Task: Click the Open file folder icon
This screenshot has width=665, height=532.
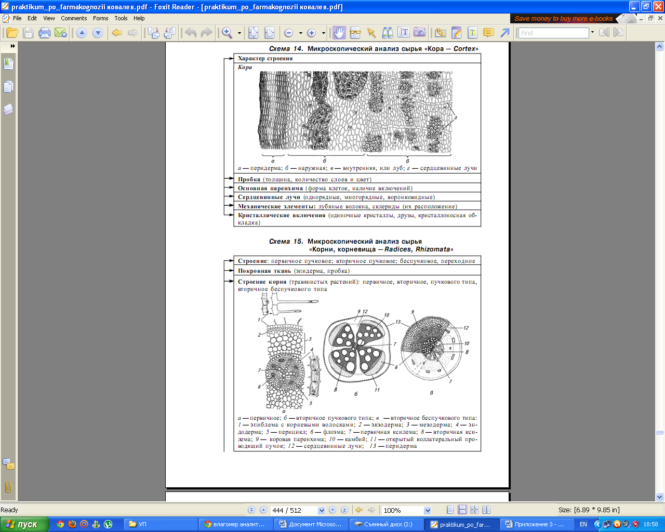Action: click(12, 33)
